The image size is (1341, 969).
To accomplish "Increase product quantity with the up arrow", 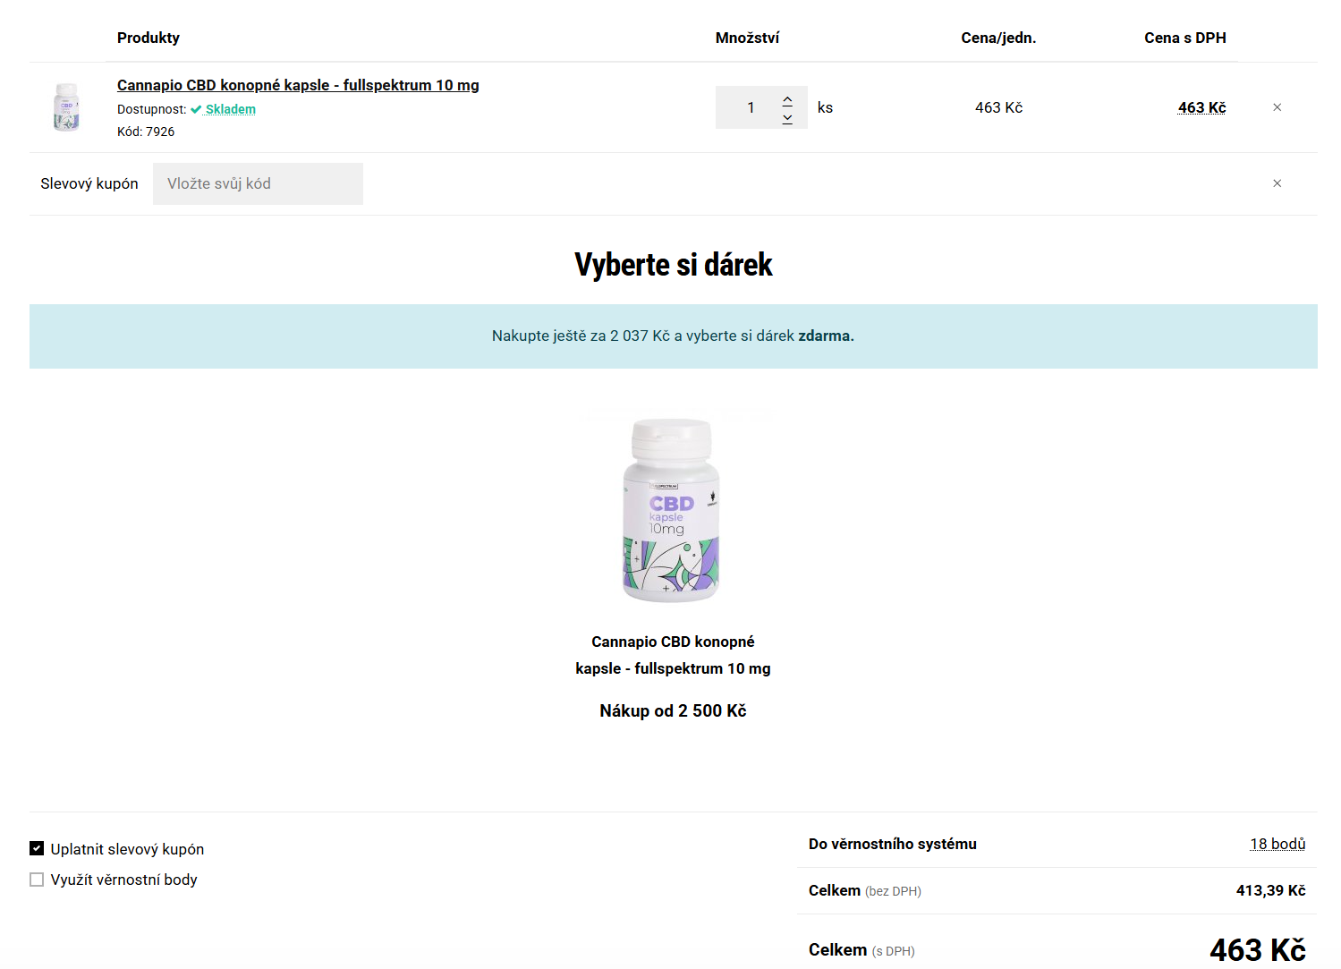I will click(787, 98).
